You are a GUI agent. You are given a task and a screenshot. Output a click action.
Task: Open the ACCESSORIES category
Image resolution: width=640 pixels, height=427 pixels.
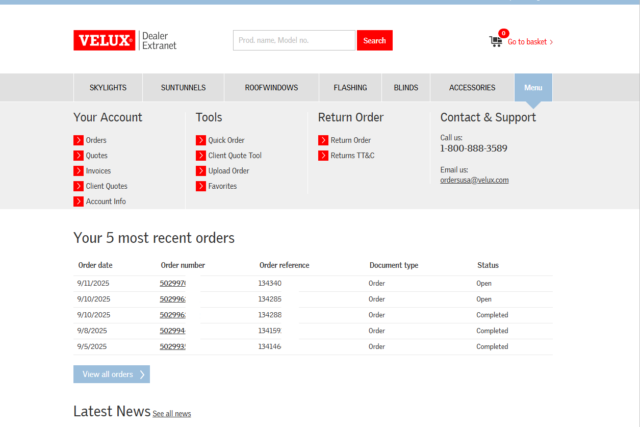[x=472, y=88]
